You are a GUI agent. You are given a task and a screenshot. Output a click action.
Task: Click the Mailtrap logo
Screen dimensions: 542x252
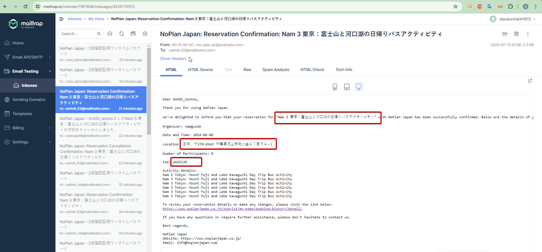tap(26, 24)
